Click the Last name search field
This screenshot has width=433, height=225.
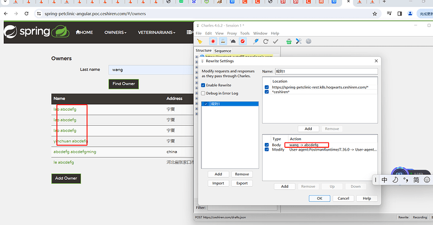[x=152, y=70]
